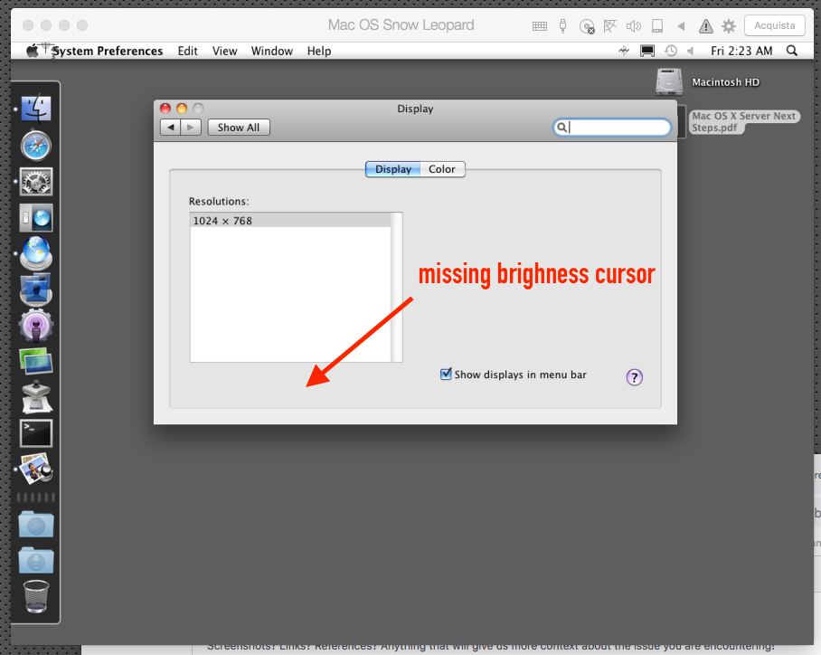Open Server Admin globe-on-disc Dock icon
Image resolution: width=821 pixels, height=655 pixels.
tap(35, 253)
